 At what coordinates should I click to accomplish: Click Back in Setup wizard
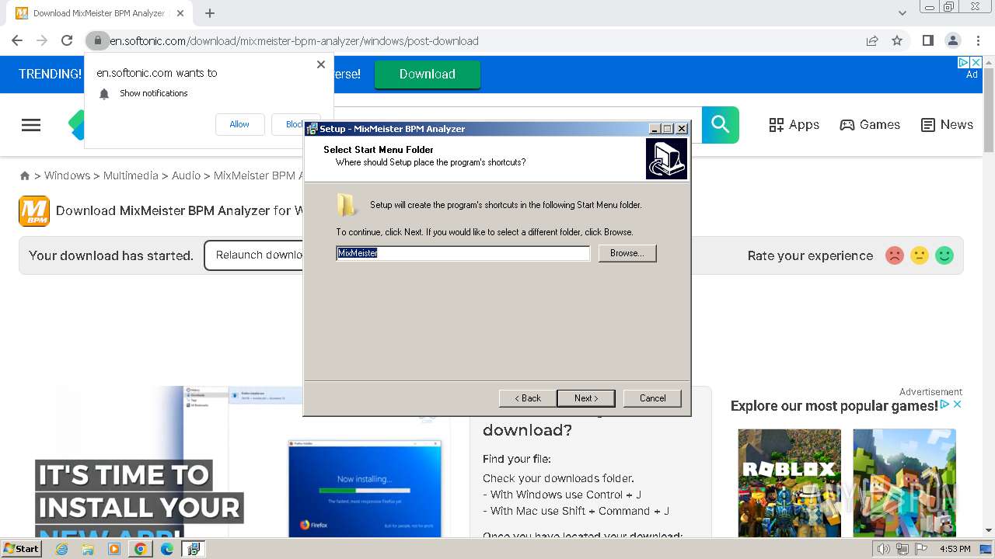click(x=528, y=398)
